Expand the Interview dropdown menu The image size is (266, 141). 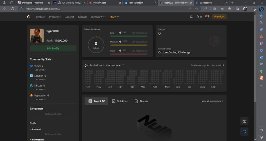(x=98, y=17)
